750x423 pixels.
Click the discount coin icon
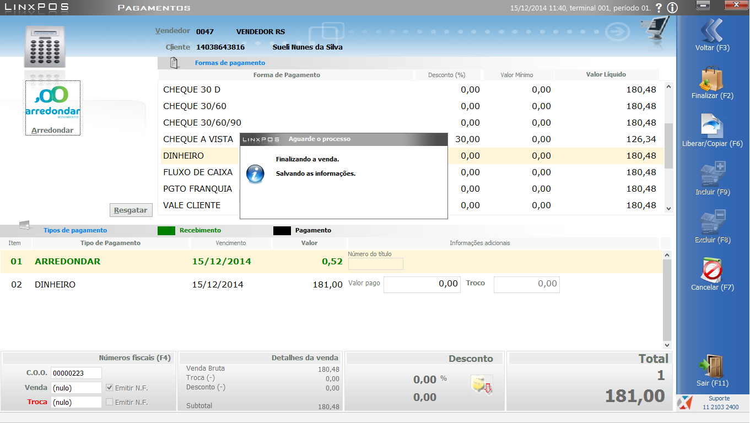pyautogui.click(x=481, y=384)
